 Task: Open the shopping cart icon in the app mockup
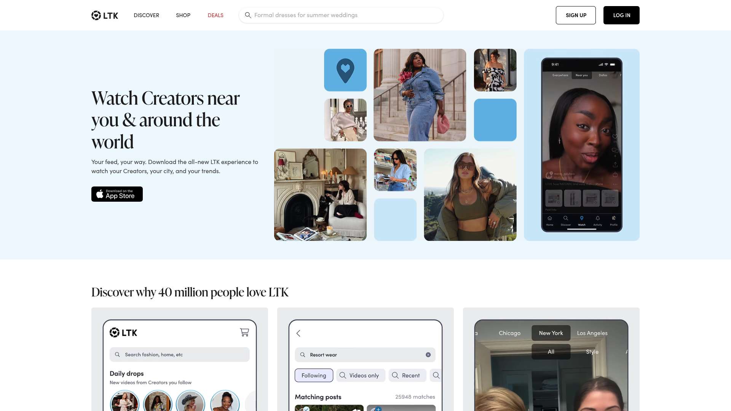tap(244, 332)
